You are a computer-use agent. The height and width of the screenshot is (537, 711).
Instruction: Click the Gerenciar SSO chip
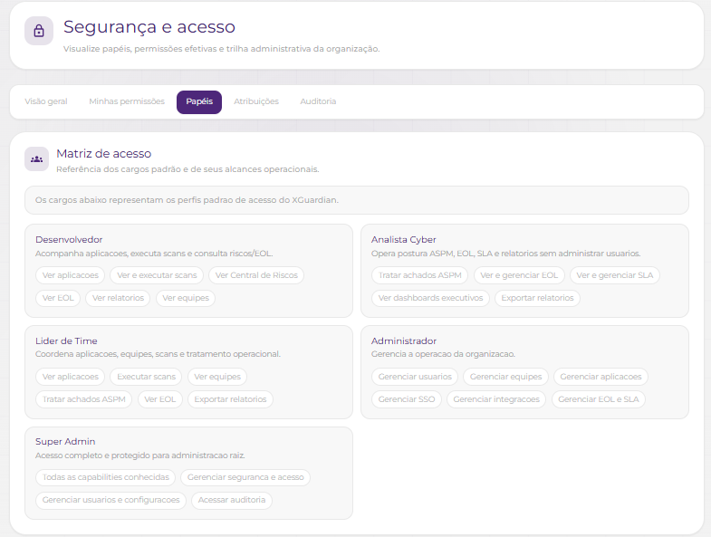click(407, 399)
